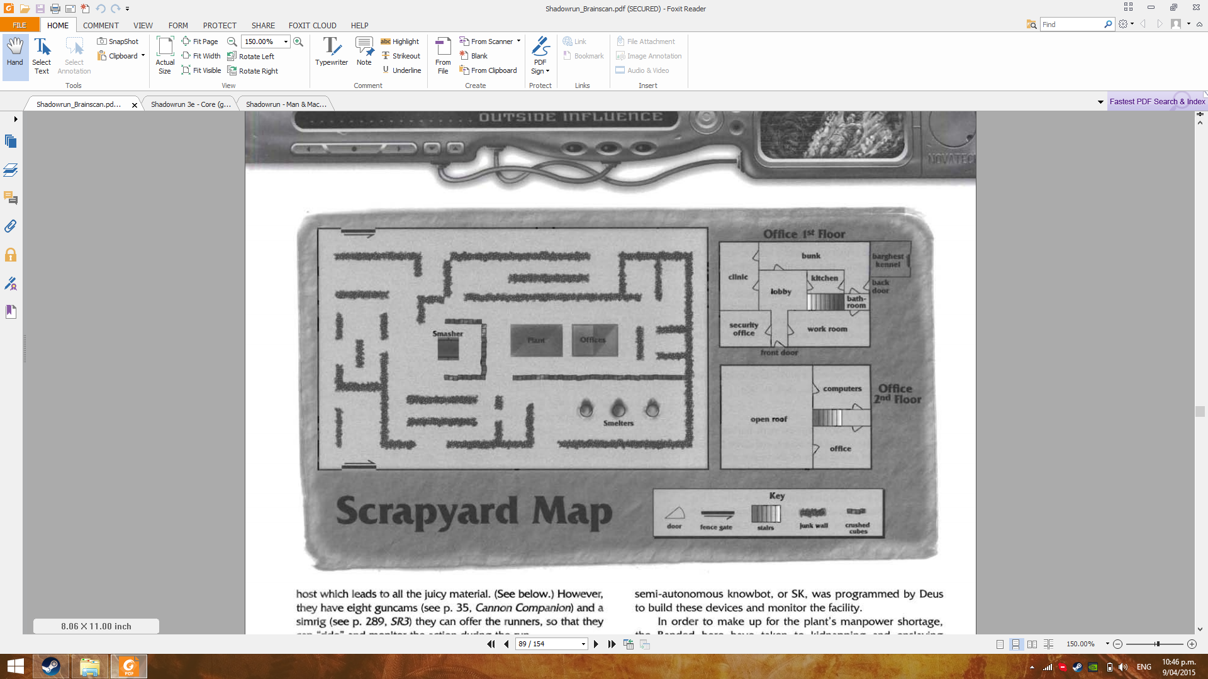The image size is (1208, 679).
Task: Switch to the VIEW ribbon tab
Action: pyautogui.click(x=143, y=26)
